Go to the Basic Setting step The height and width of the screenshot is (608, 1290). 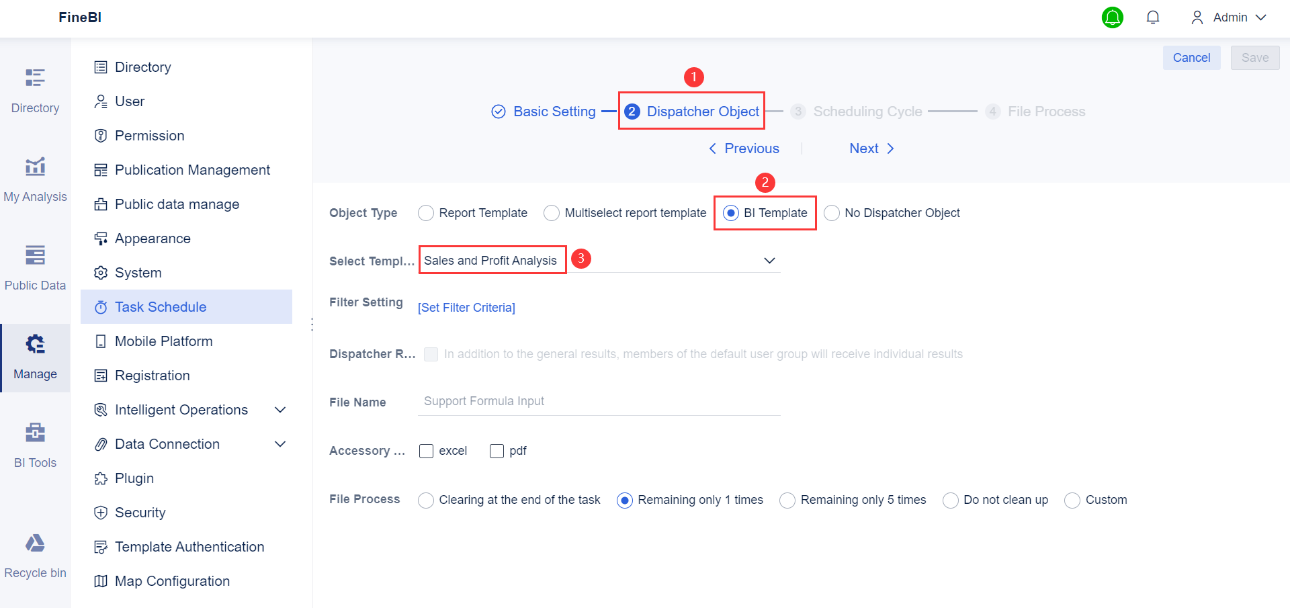[554, 112]
